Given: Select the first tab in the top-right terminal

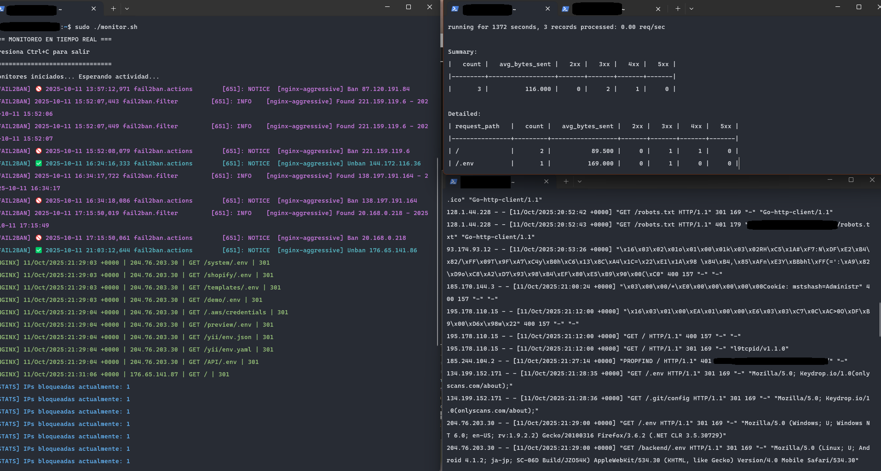Looking at the screenshot, I should tap(502, 9).
